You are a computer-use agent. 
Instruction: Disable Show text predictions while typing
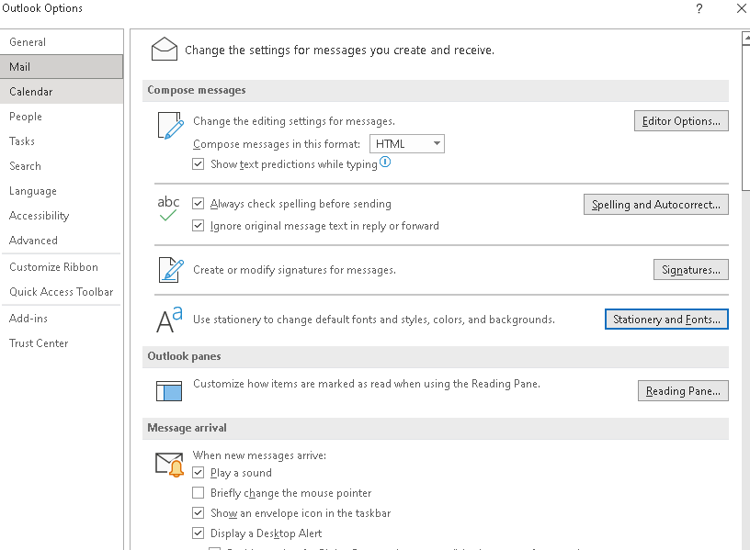coord(198,163)
